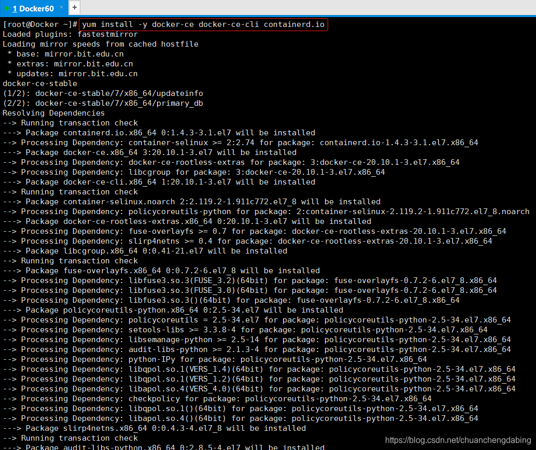Click containerd.io.x86_64 package line

pos(159,133)
